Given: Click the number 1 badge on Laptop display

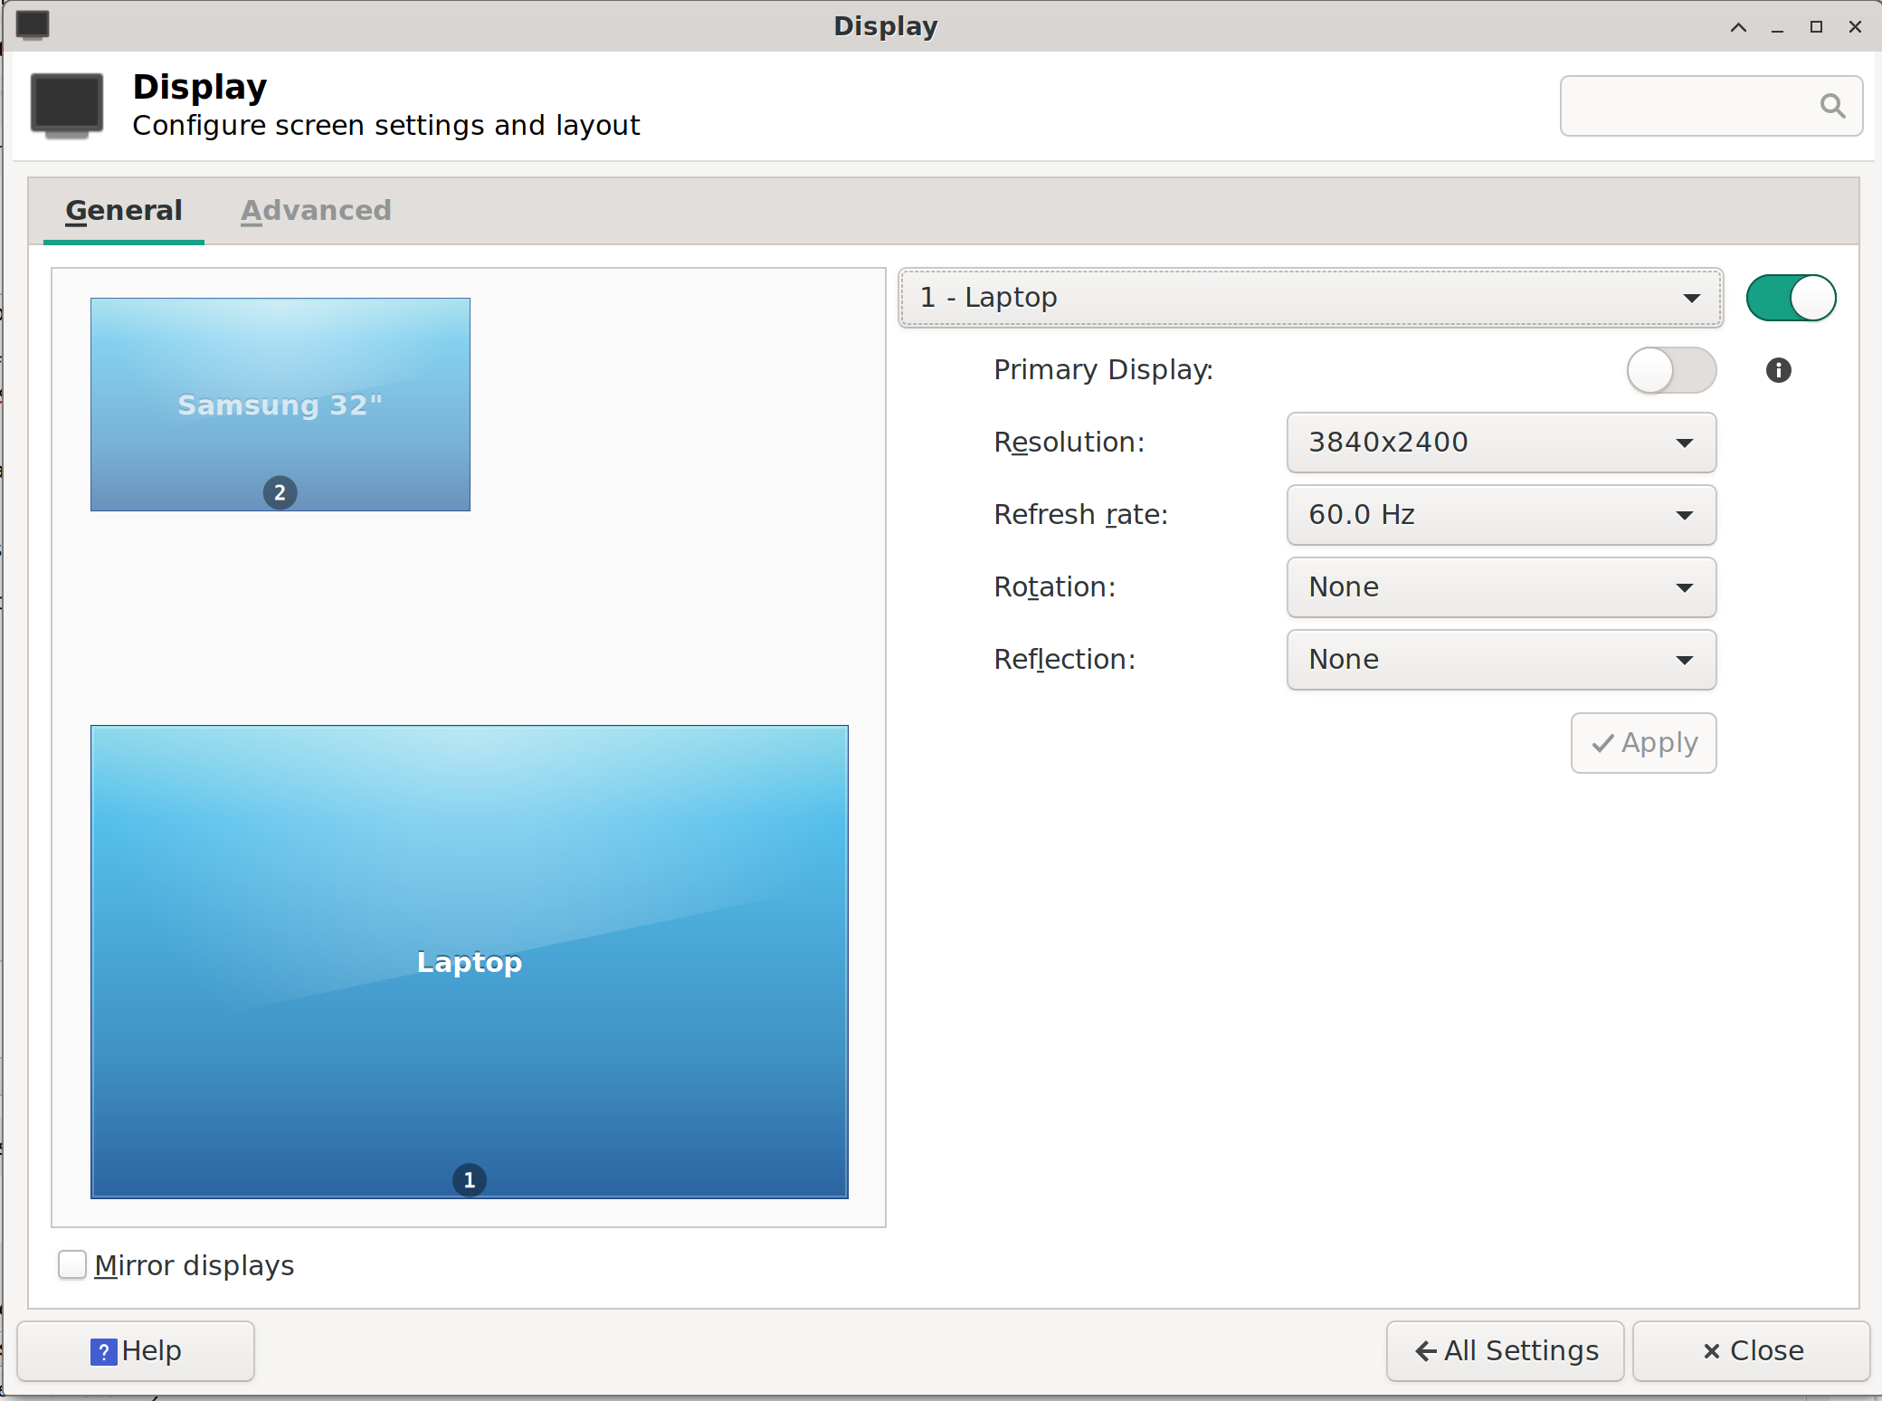Looking at the screenshot, I should click(469, 1179).
